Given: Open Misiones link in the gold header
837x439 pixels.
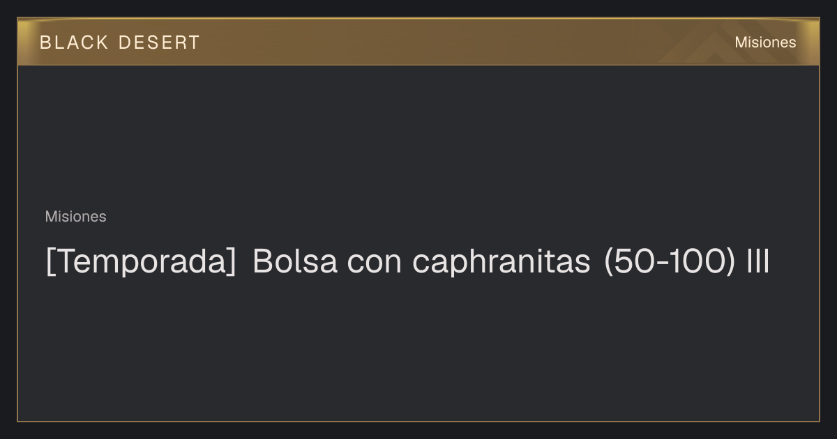Looking at the screenshot, I should pyautogui.click(x=765, y=43).
